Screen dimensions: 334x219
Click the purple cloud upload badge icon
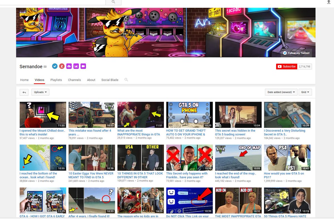(x=69, y=66)
